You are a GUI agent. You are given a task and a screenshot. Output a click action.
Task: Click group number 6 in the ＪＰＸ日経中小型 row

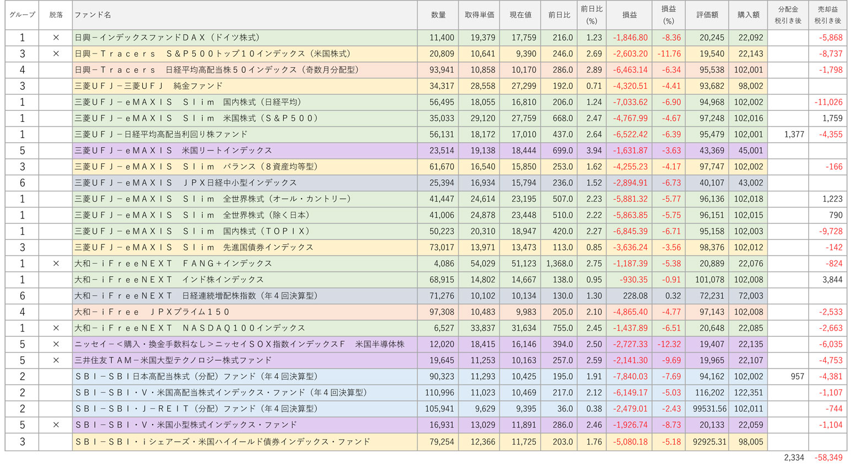coord(22,183)
